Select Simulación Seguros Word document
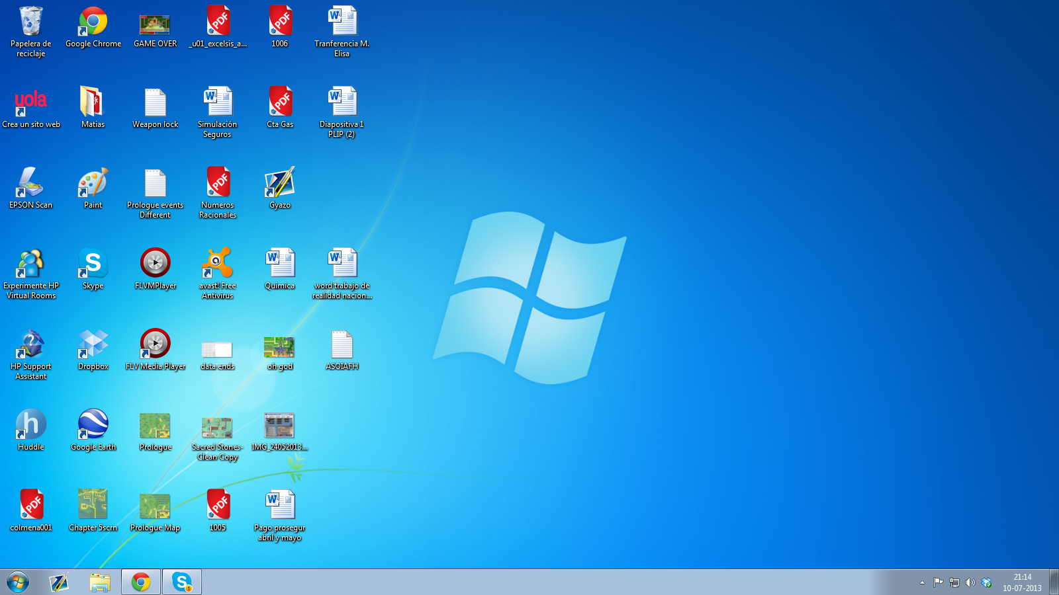1059x595 pixels. [218, 112]
